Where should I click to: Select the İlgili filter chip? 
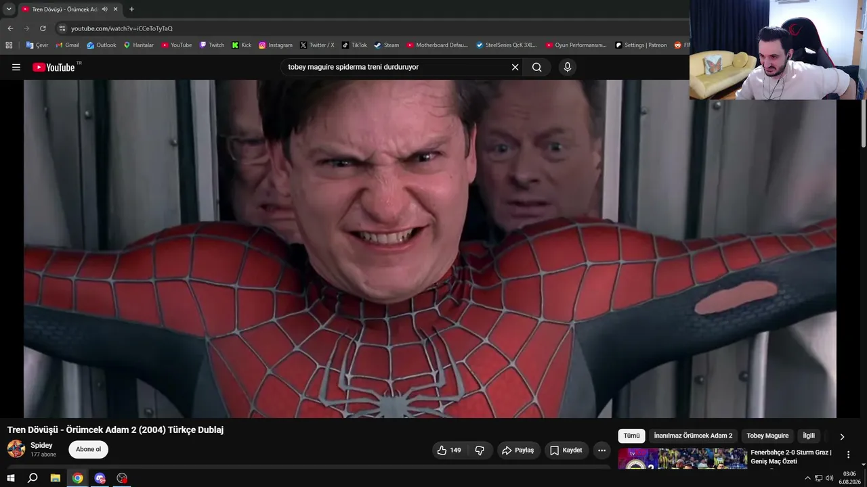[809, 436]
